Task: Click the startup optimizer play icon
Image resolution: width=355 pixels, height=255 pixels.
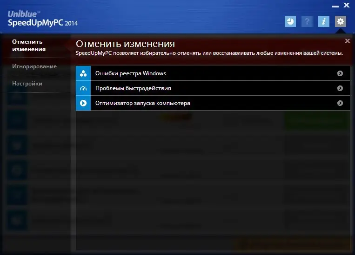Action: pos(83,103)
